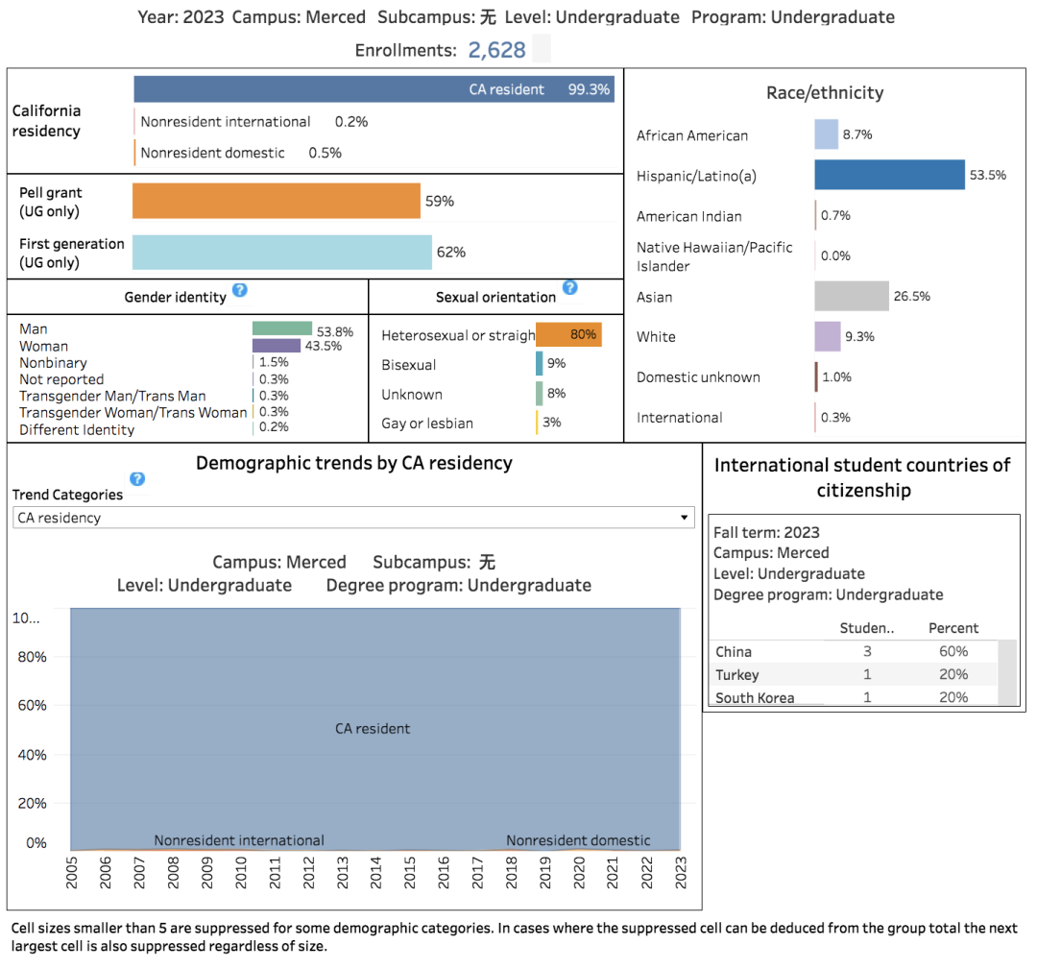Click Nonresident international 0.2% row

(252, 122)
